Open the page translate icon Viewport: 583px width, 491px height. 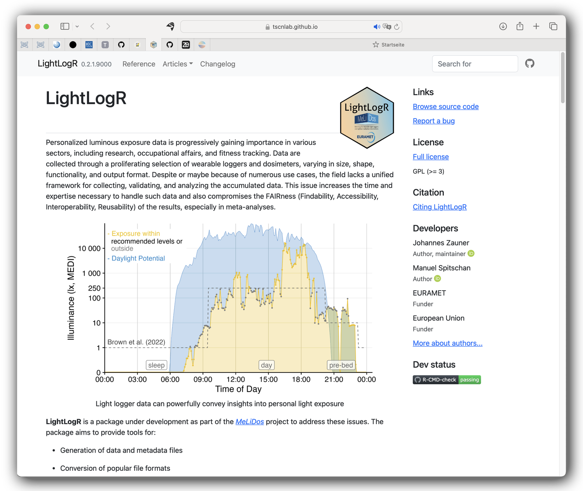point(387,26)
